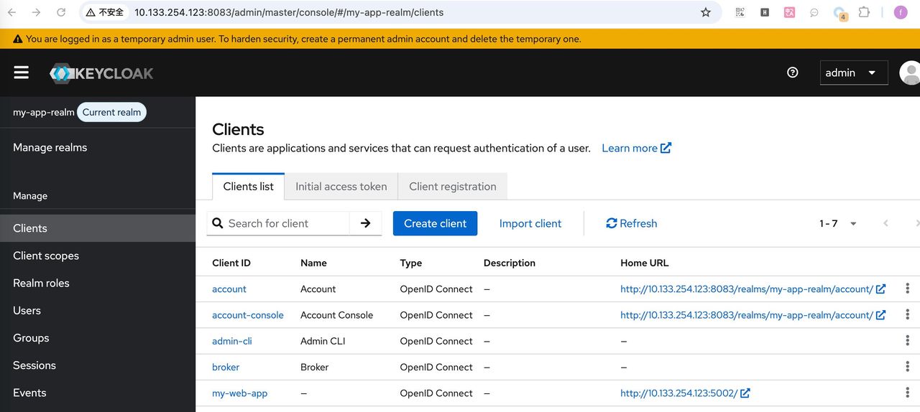Click the search arrow submit button
Screen dimensions: 920x412
click(365, 223)
